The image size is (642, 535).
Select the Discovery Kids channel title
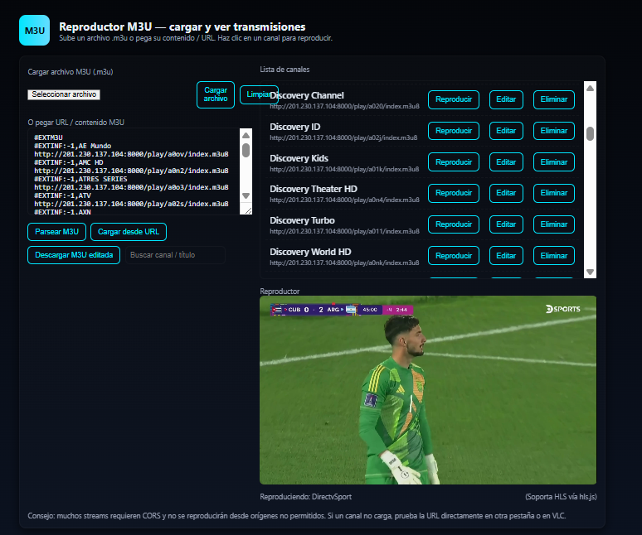tap(299, 158)
